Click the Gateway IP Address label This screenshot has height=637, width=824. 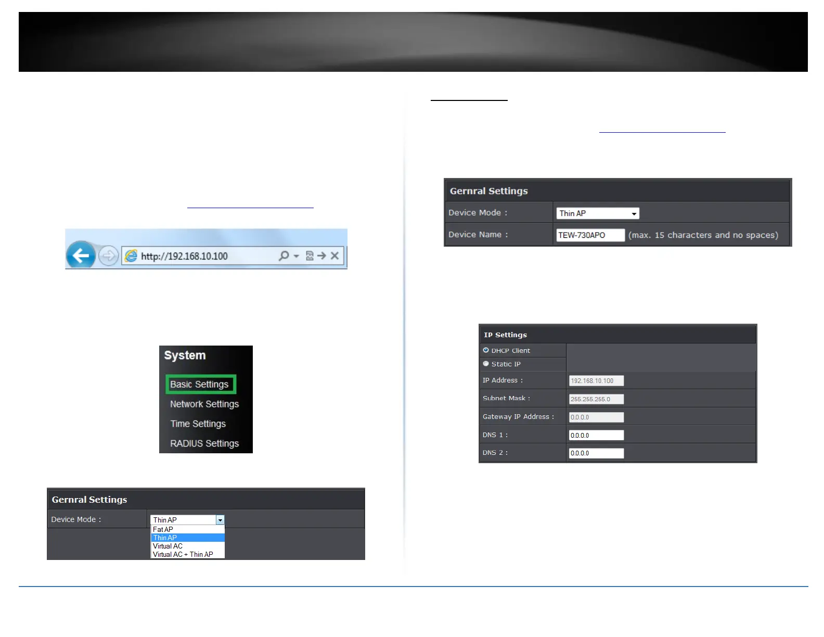[x=518, y=417]
